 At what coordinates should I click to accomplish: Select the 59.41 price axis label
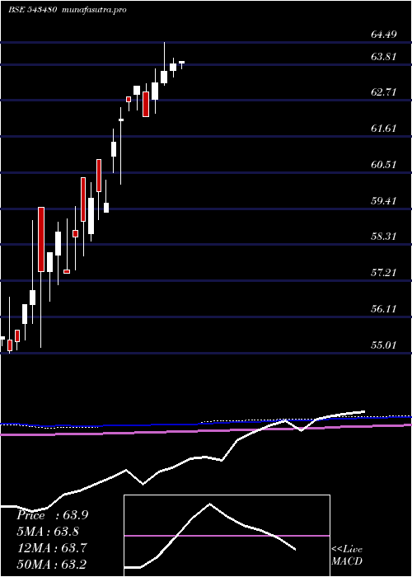pos(384,200)
